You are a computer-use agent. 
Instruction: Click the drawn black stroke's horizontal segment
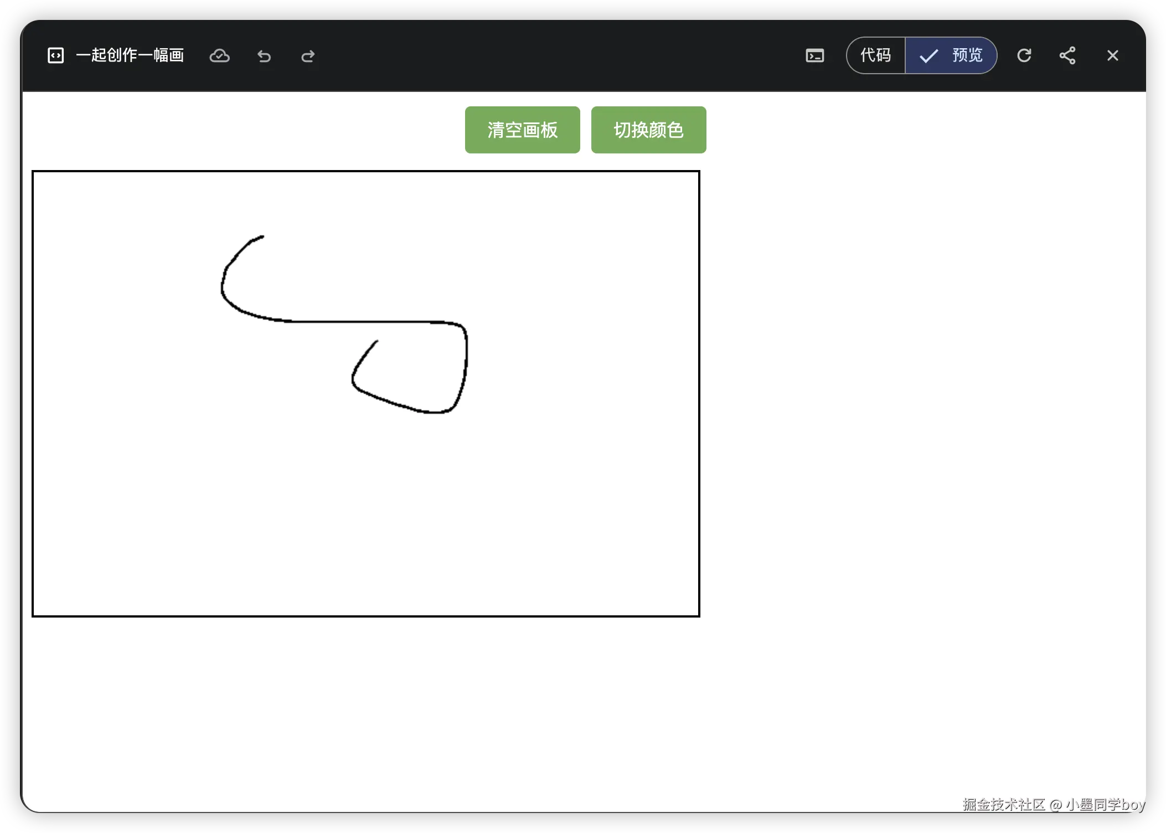[x=360, y=321]
